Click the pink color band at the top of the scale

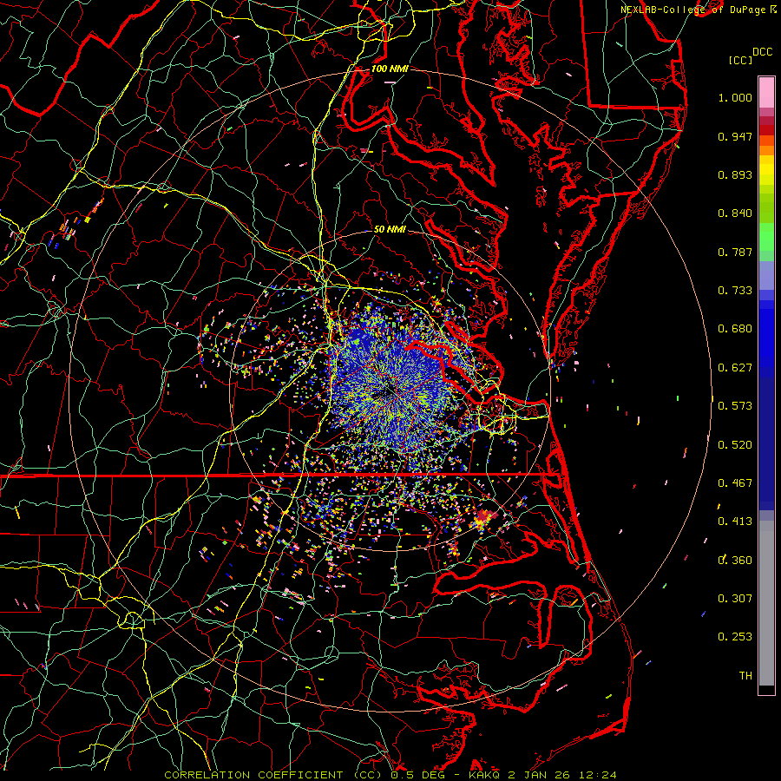point(766,92)
